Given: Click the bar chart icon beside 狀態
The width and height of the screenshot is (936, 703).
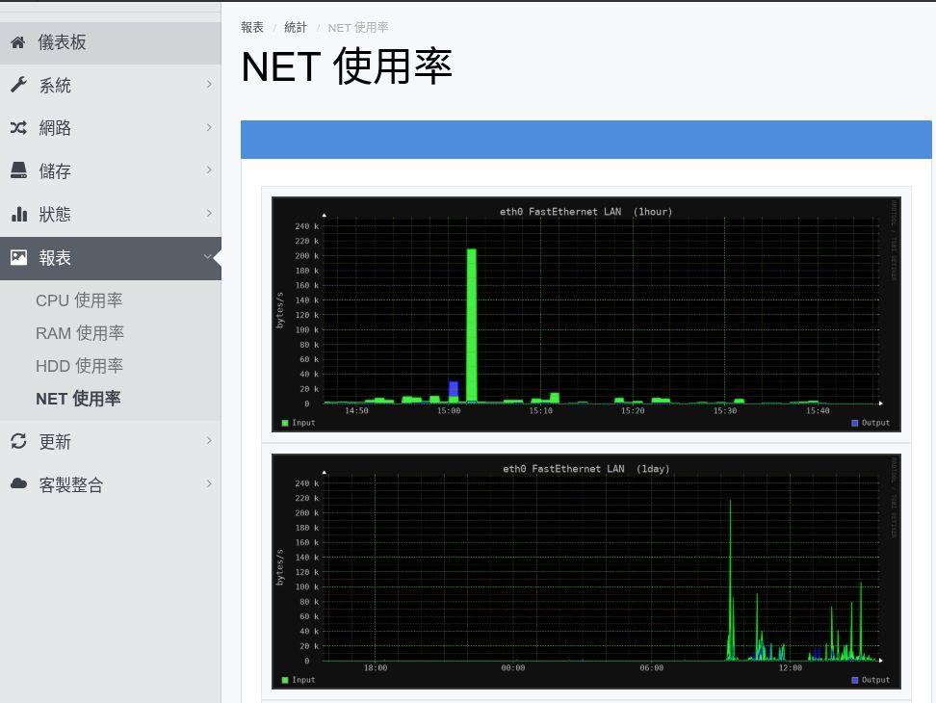Looking at the screenshot, I should [19, 214].
